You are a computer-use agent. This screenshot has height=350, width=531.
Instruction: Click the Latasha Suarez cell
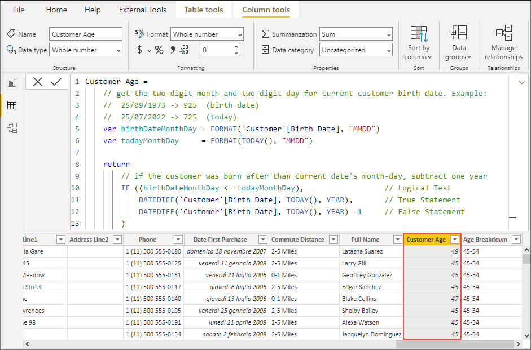click(x=371, y=251)
